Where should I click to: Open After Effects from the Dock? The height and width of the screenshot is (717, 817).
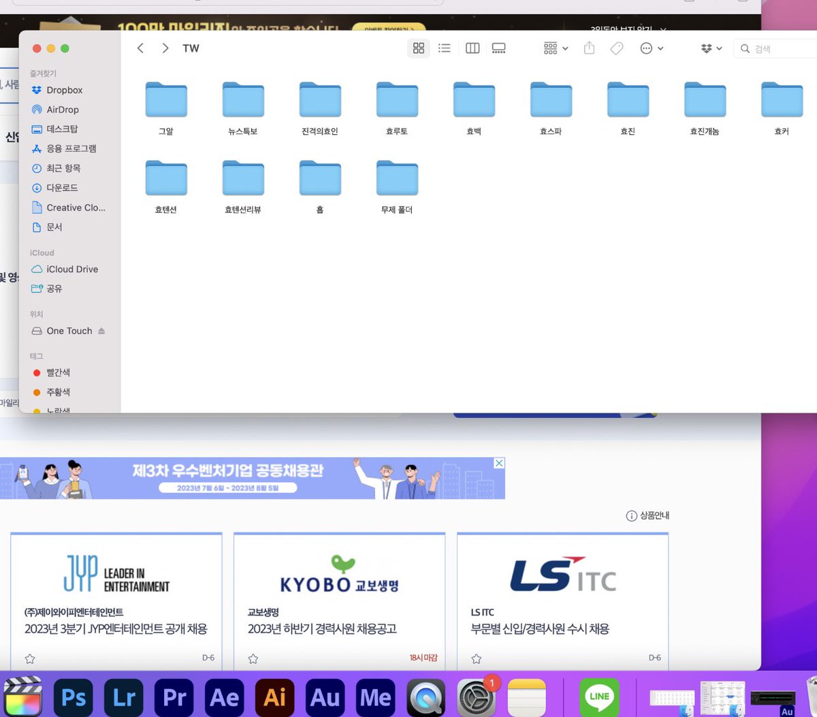coord(225,697)
